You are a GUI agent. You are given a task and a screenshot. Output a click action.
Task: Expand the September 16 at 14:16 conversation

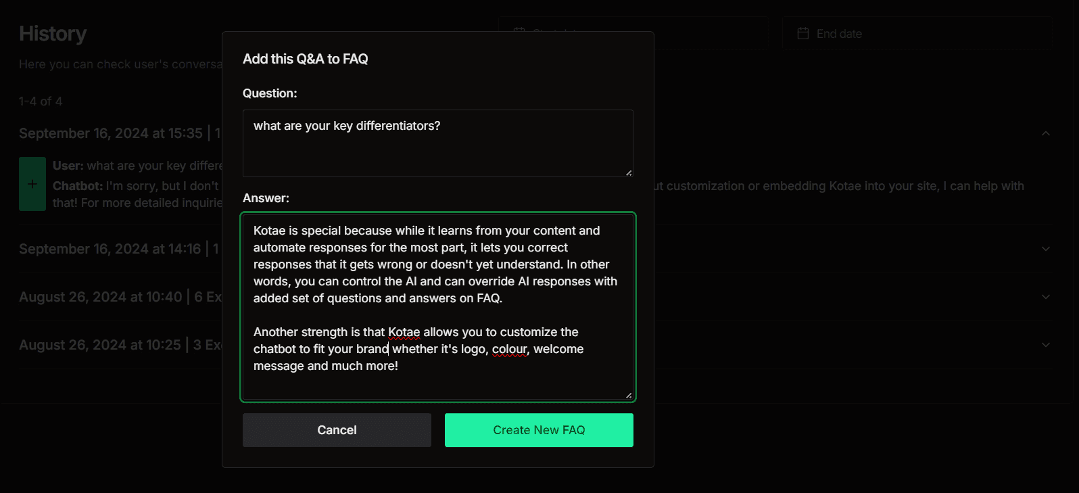tap(1045, 248)
